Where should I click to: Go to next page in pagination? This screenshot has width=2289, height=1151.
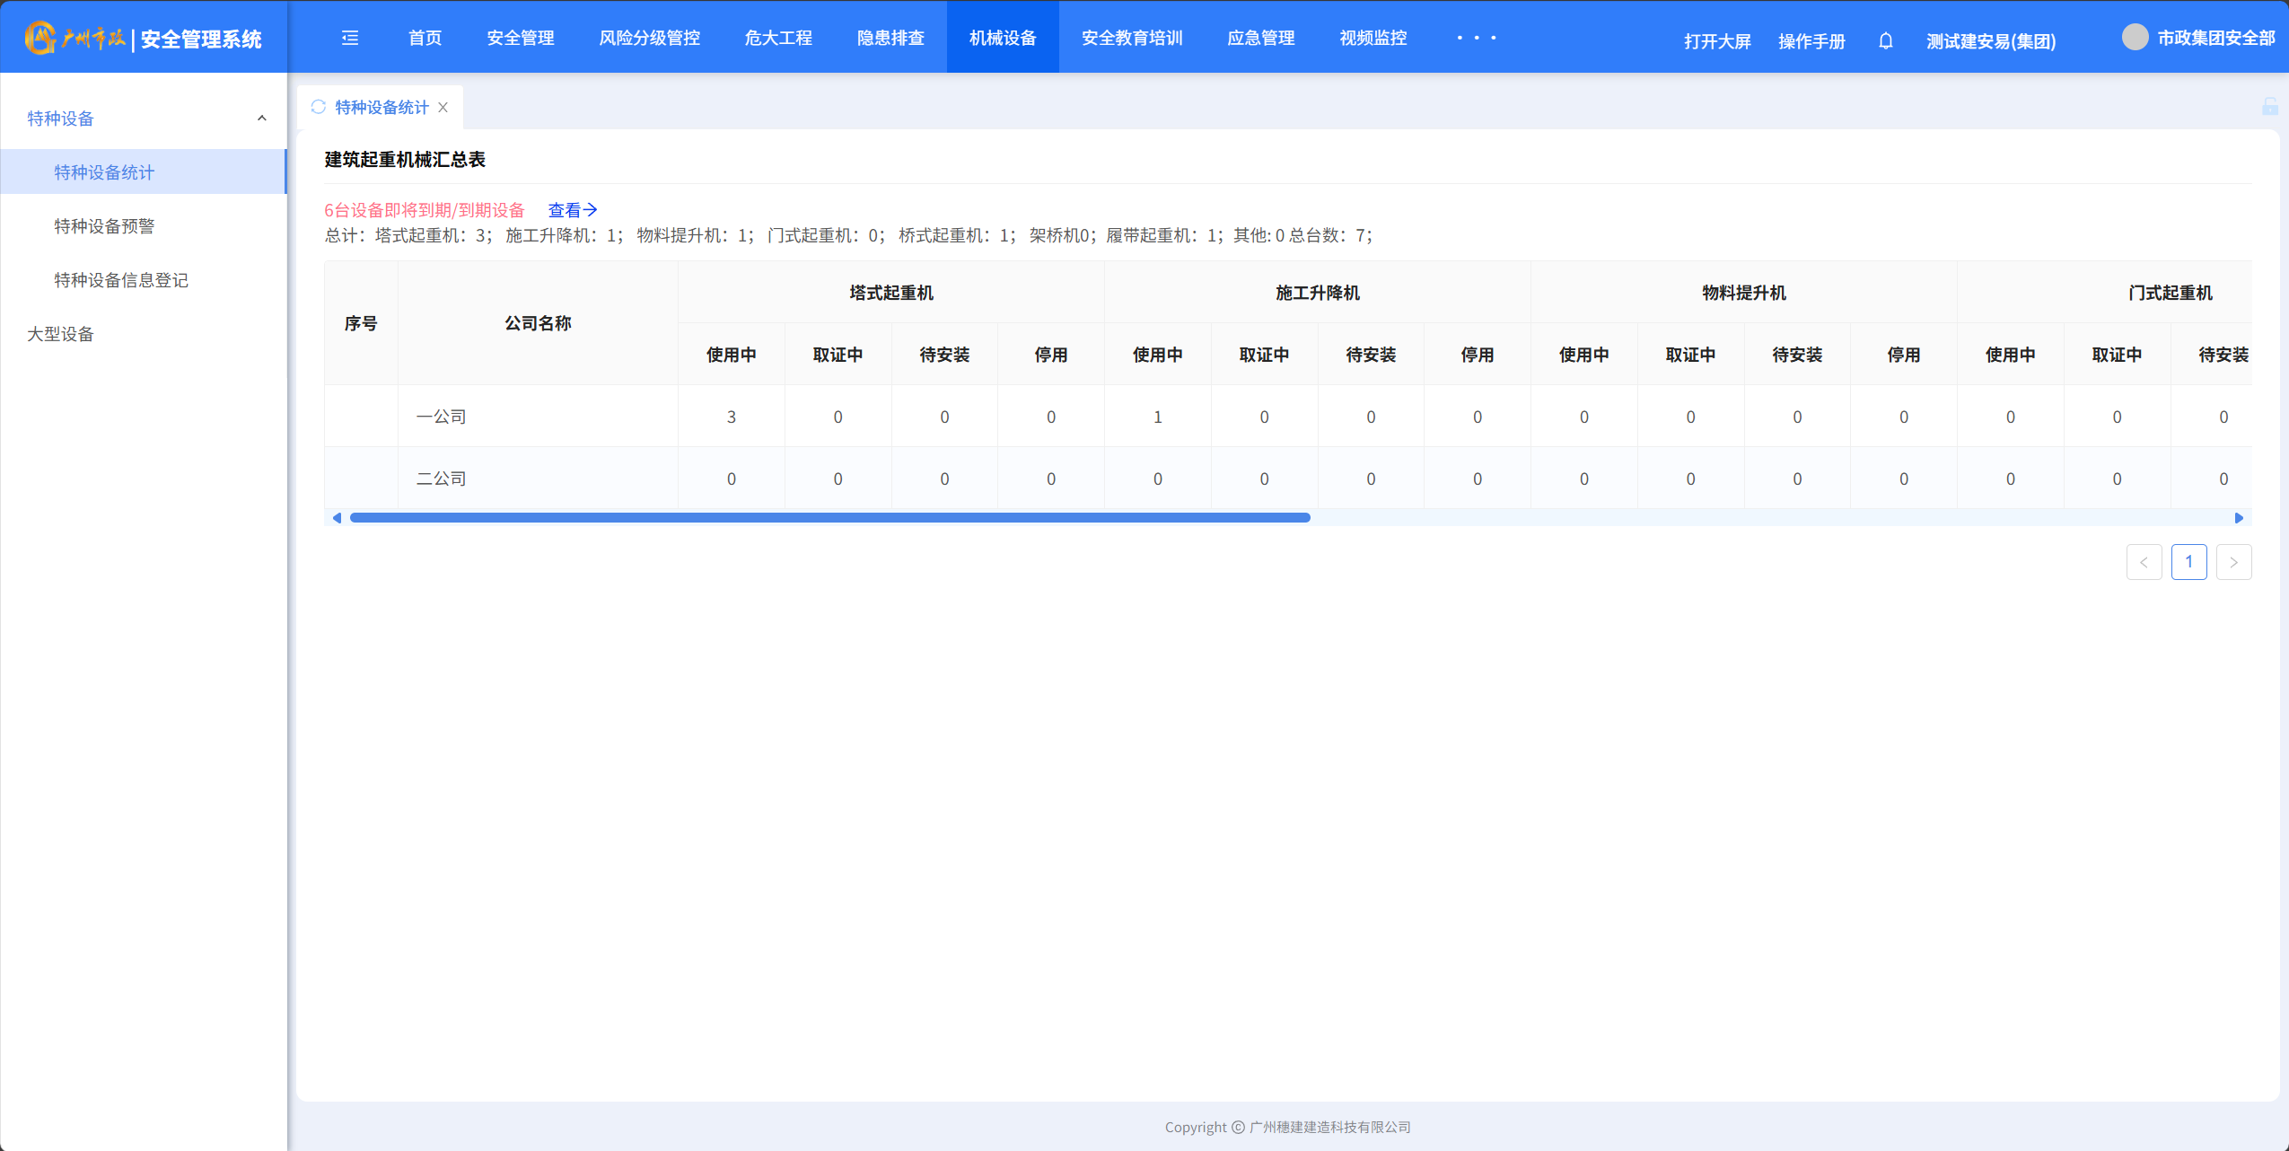2233,562
